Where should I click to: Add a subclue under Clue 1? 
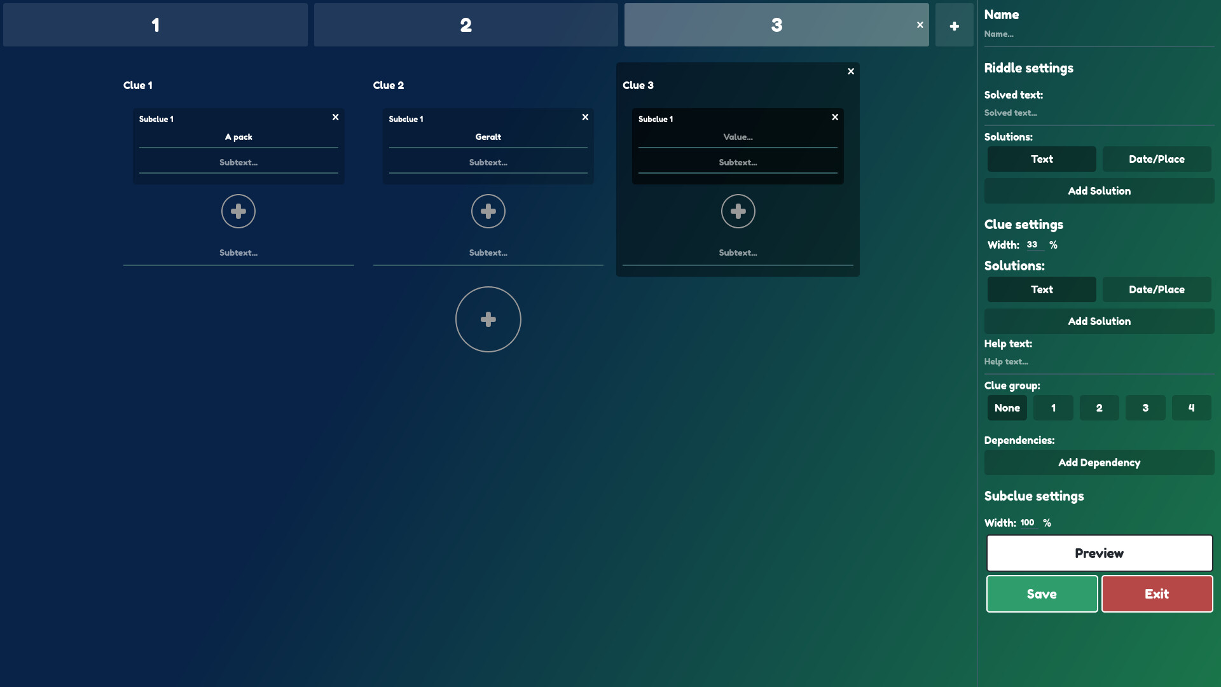[x=238, y=211]
